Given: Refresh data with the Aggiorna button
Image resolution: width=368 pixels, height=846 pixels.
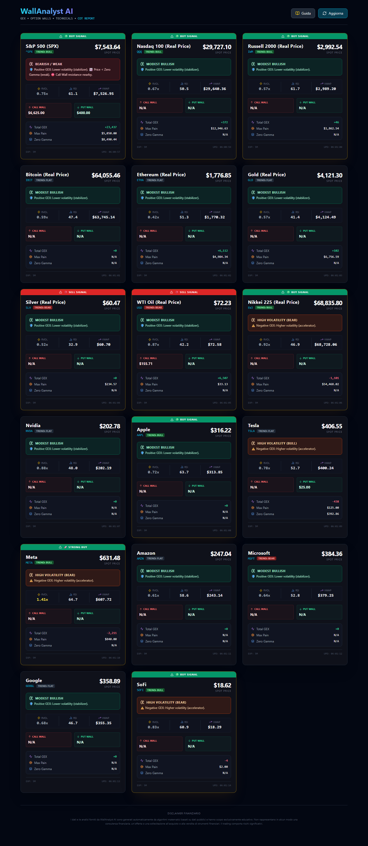Looking at the screenshot, I should pos(332,14).
